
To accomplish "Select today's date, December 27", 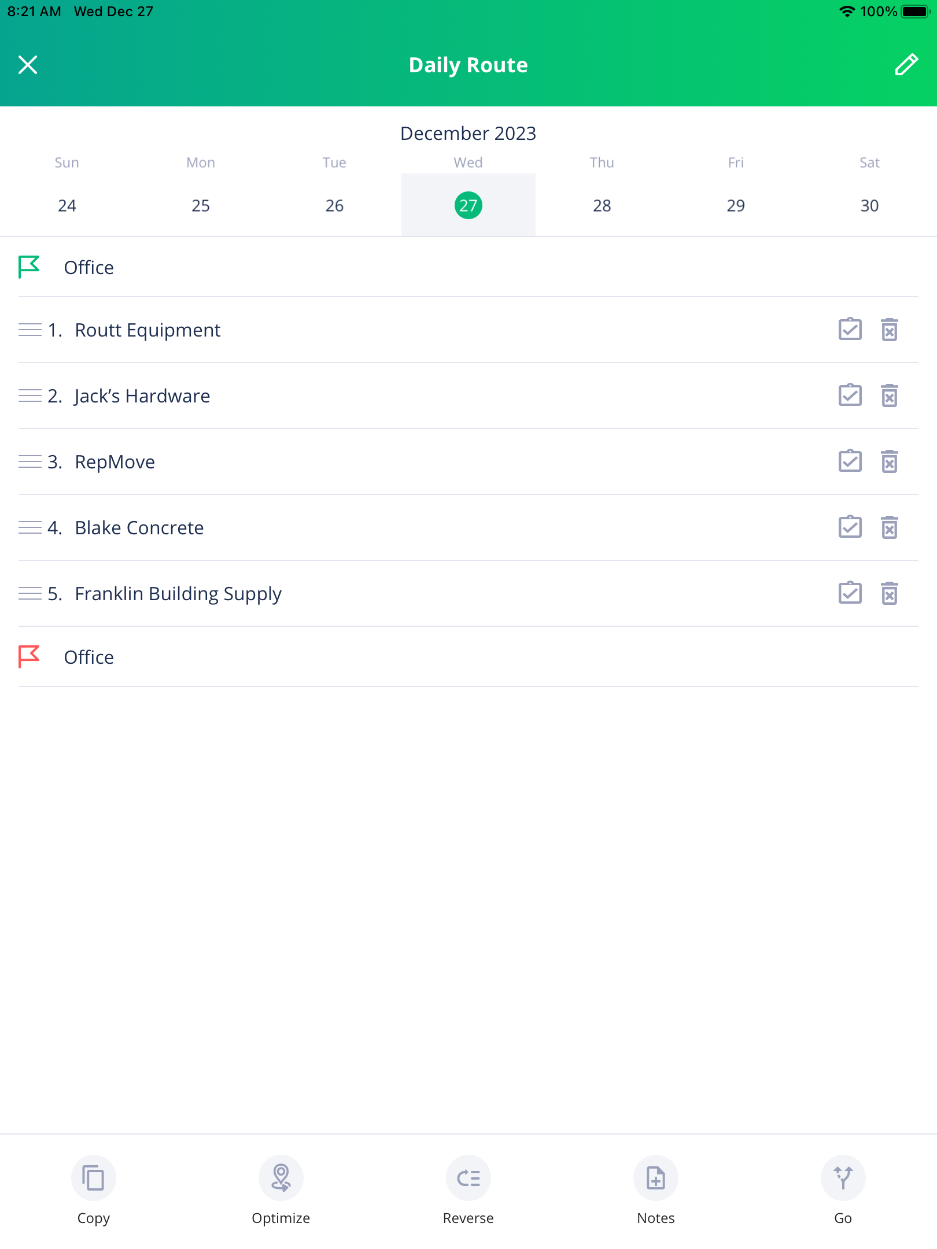I will coord(468,205).
